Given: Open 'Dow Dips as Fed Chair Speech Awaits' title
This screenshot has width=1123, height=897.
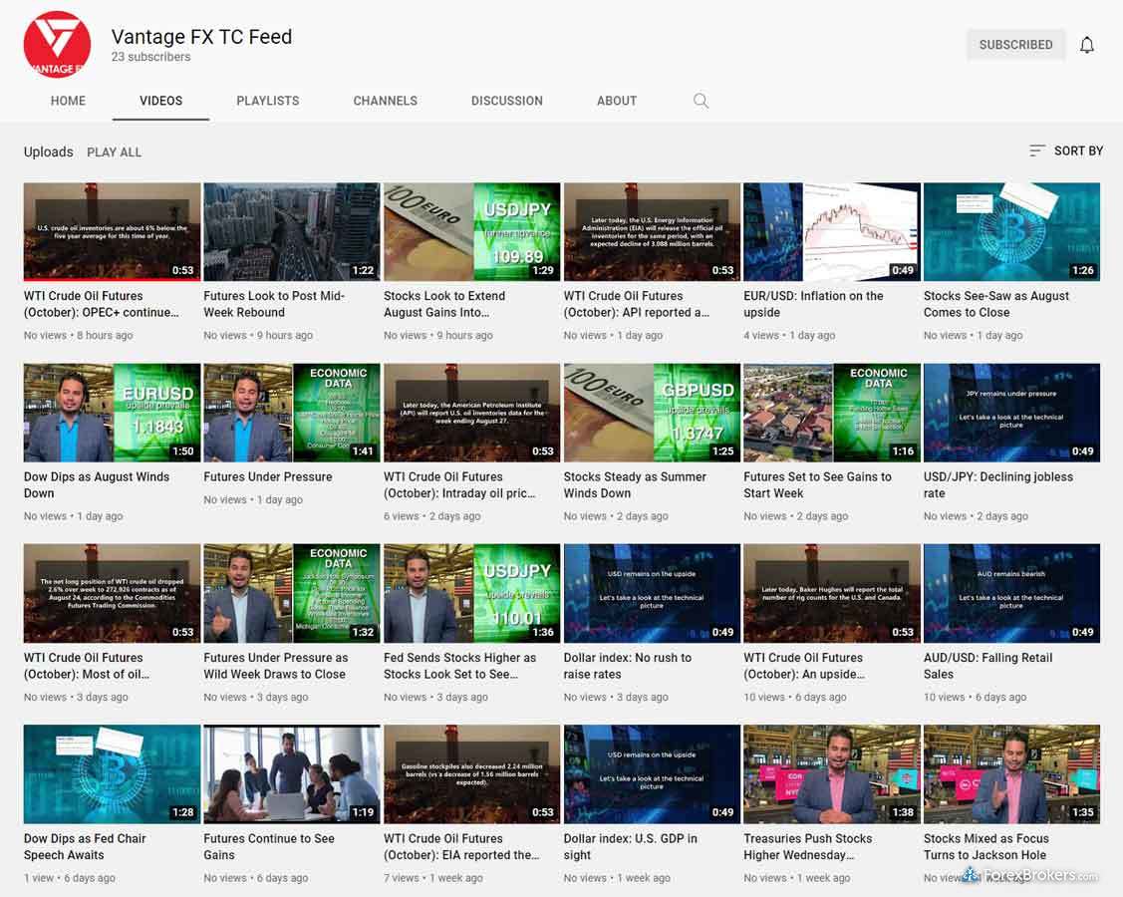Looking at the screenshot, I should click(85, 846).
